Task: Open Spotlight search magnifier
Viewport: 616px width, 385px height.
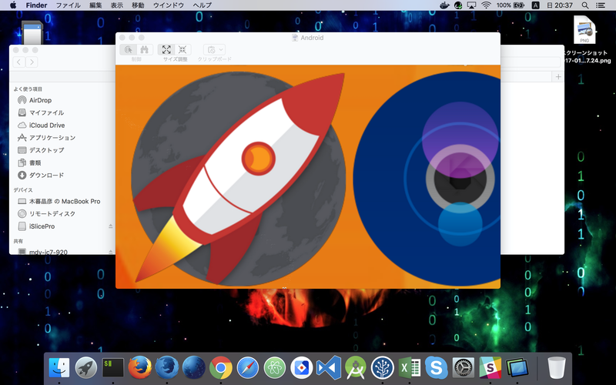Action: click(585, 5)
